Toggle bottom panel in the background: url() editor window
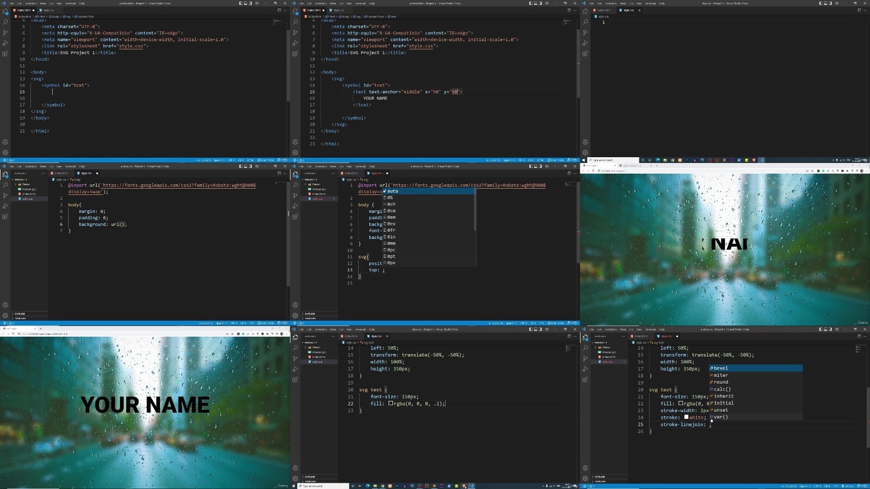Screen dimensions: 870x489 point(246,166)
